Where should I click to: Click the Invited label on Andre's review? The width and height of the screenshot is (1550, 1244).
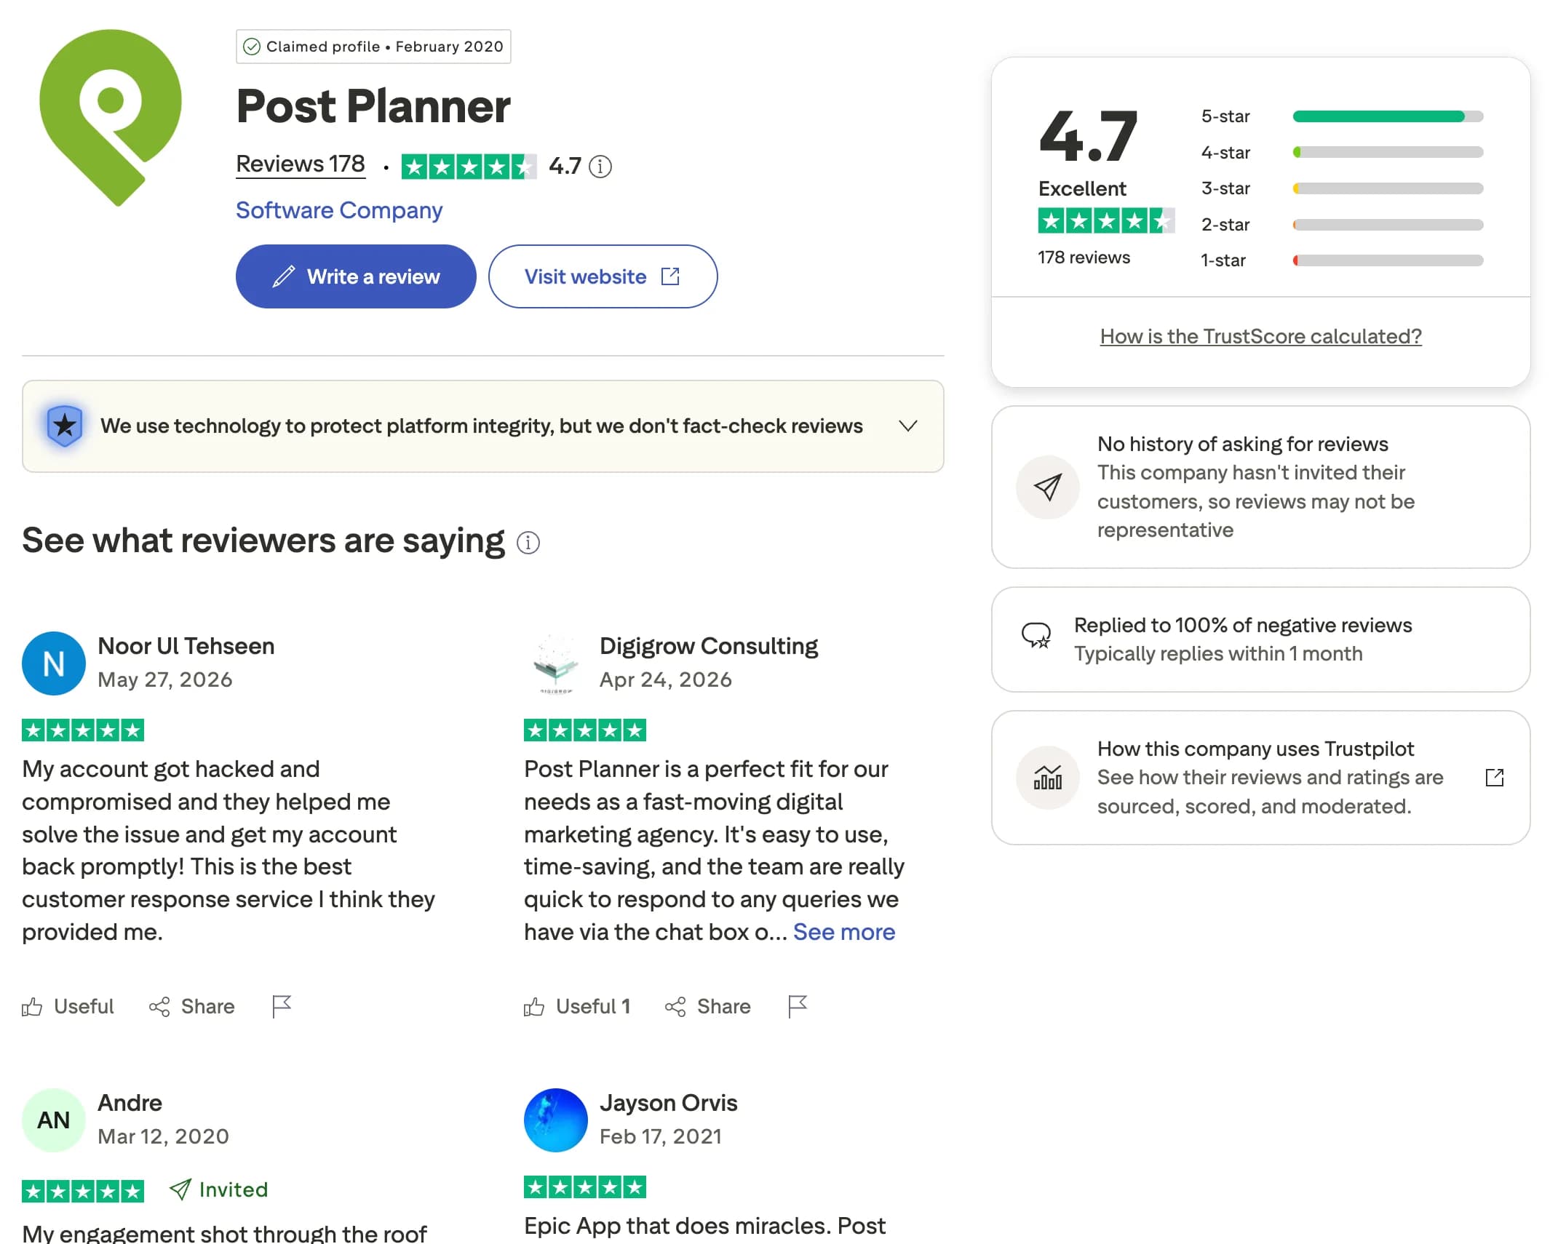click(219, 1189)
